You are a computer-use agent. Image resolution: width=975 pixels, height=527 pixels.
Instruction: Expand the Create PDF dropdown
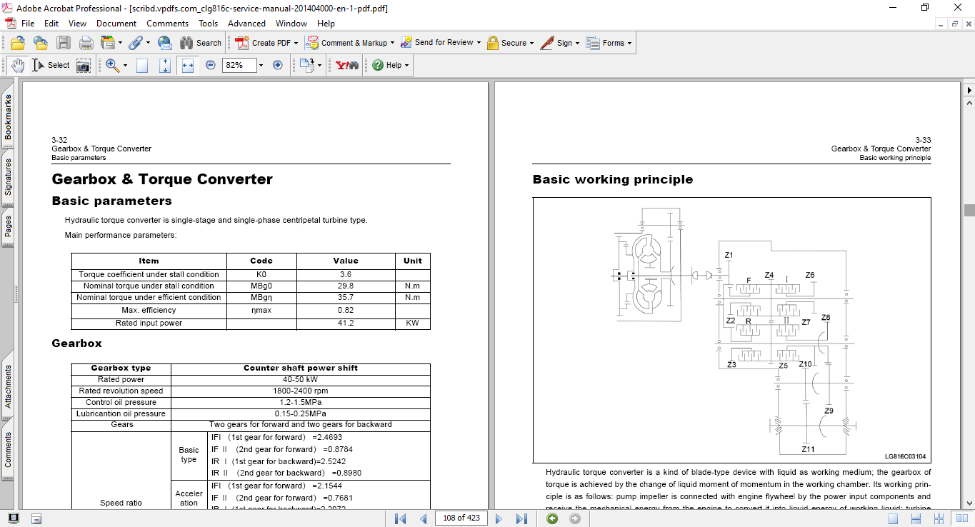[295, 43]
